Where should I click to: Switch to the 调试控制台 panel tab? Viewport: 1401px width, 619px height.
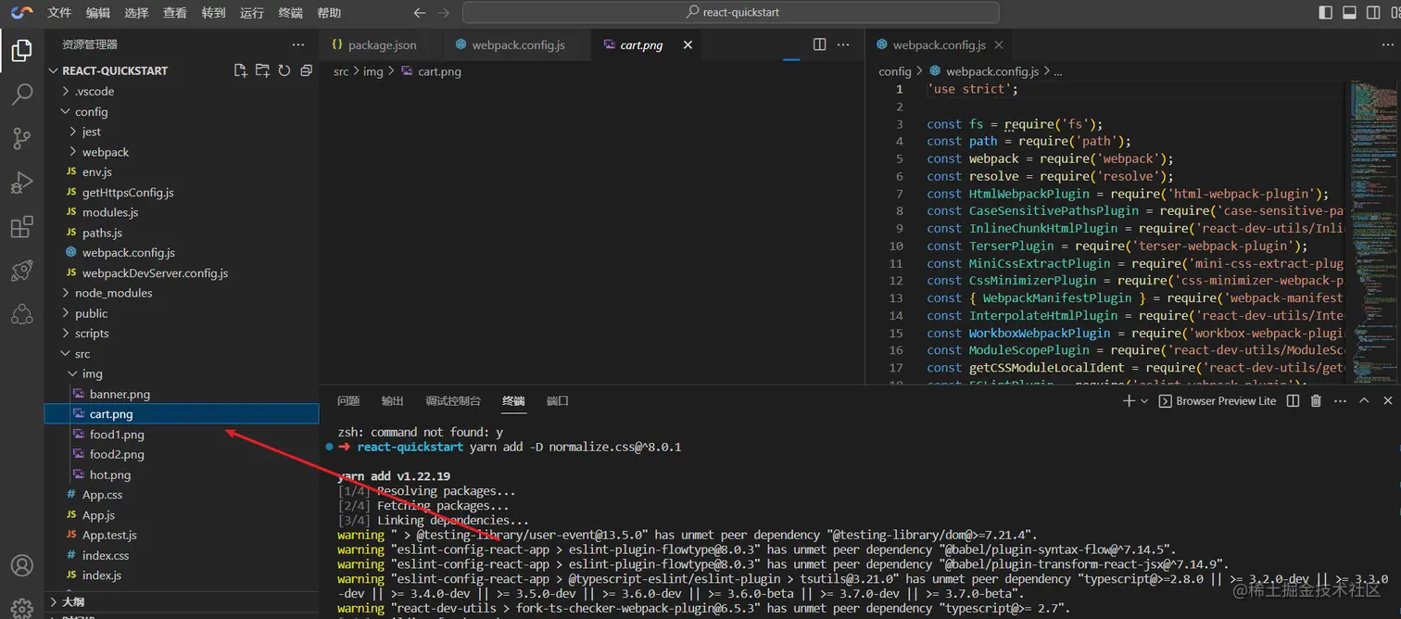click(x=453, y=401)
